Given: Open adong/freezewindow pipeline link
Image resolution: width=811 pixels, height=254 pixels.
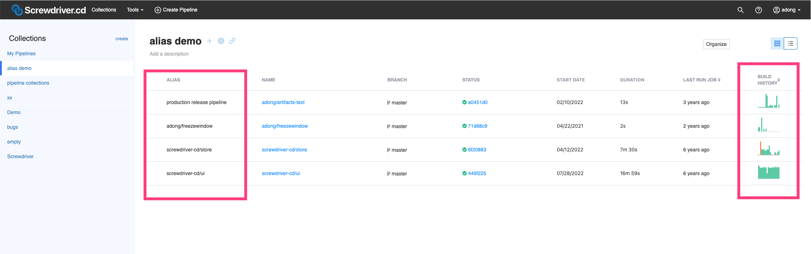Looking at the screenshot, I should [285, 126].
